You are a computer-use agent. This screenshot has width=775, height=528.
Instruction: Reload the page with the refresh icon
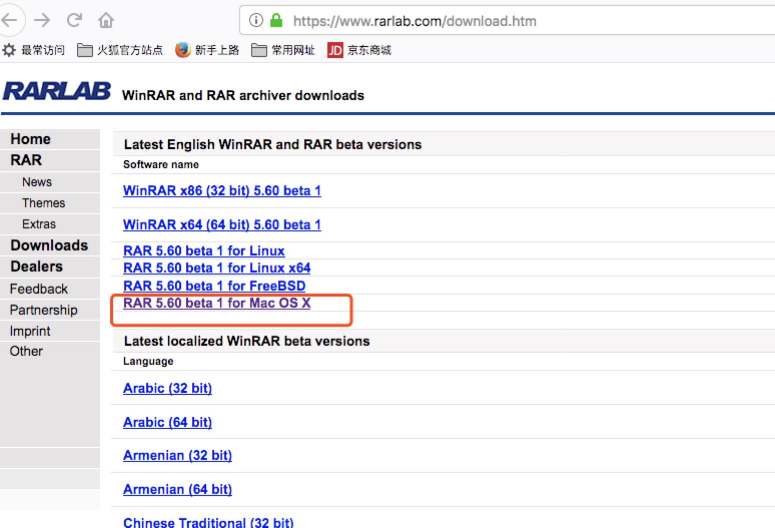click(x=75, y=21)
